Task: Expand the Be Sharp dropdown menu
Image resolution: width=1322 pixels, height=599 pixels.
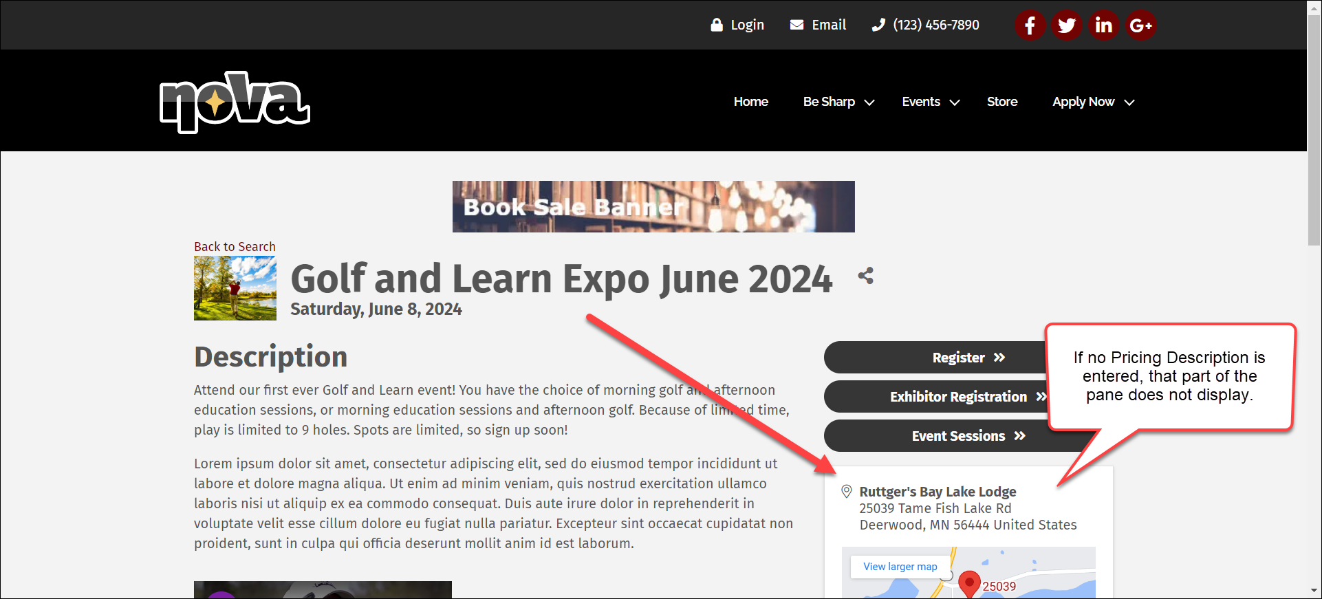Action: click(x=838, y=102)
